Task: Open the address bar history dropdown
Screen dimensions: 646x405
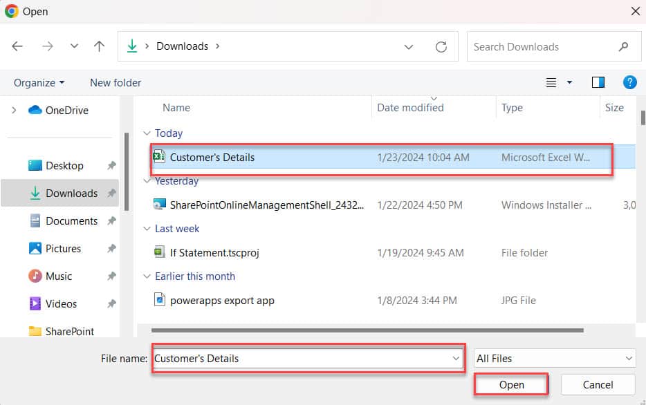Action: point(408,47)
